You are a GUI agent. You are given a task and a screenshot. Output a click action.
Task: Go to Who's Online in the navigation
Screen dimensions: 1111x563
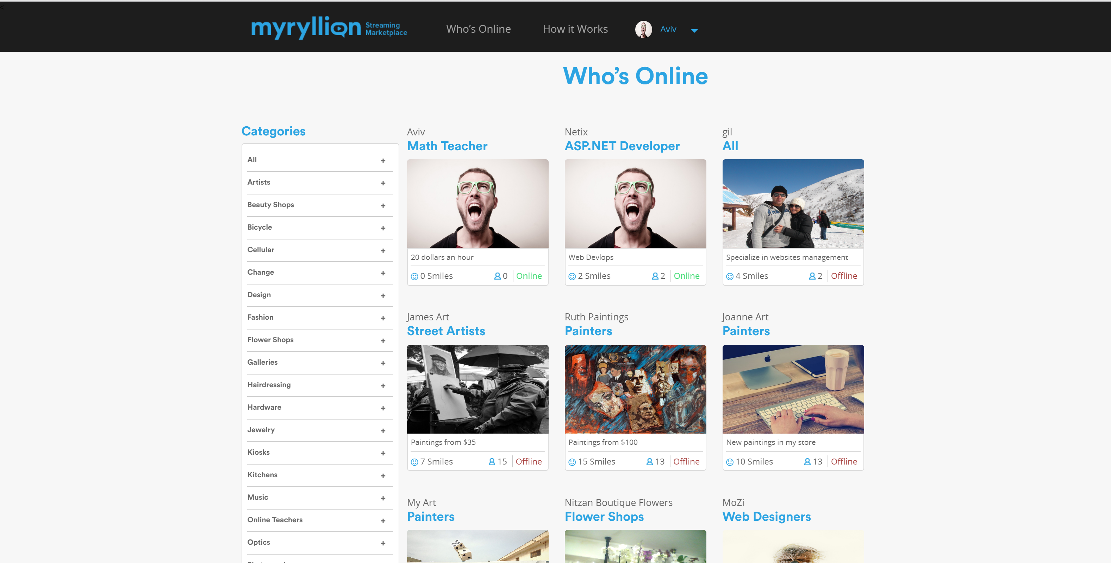coord(478,29)
